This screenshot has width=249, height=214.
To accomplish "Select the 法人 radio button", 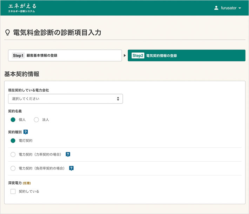I will click(x=36, y=120).
